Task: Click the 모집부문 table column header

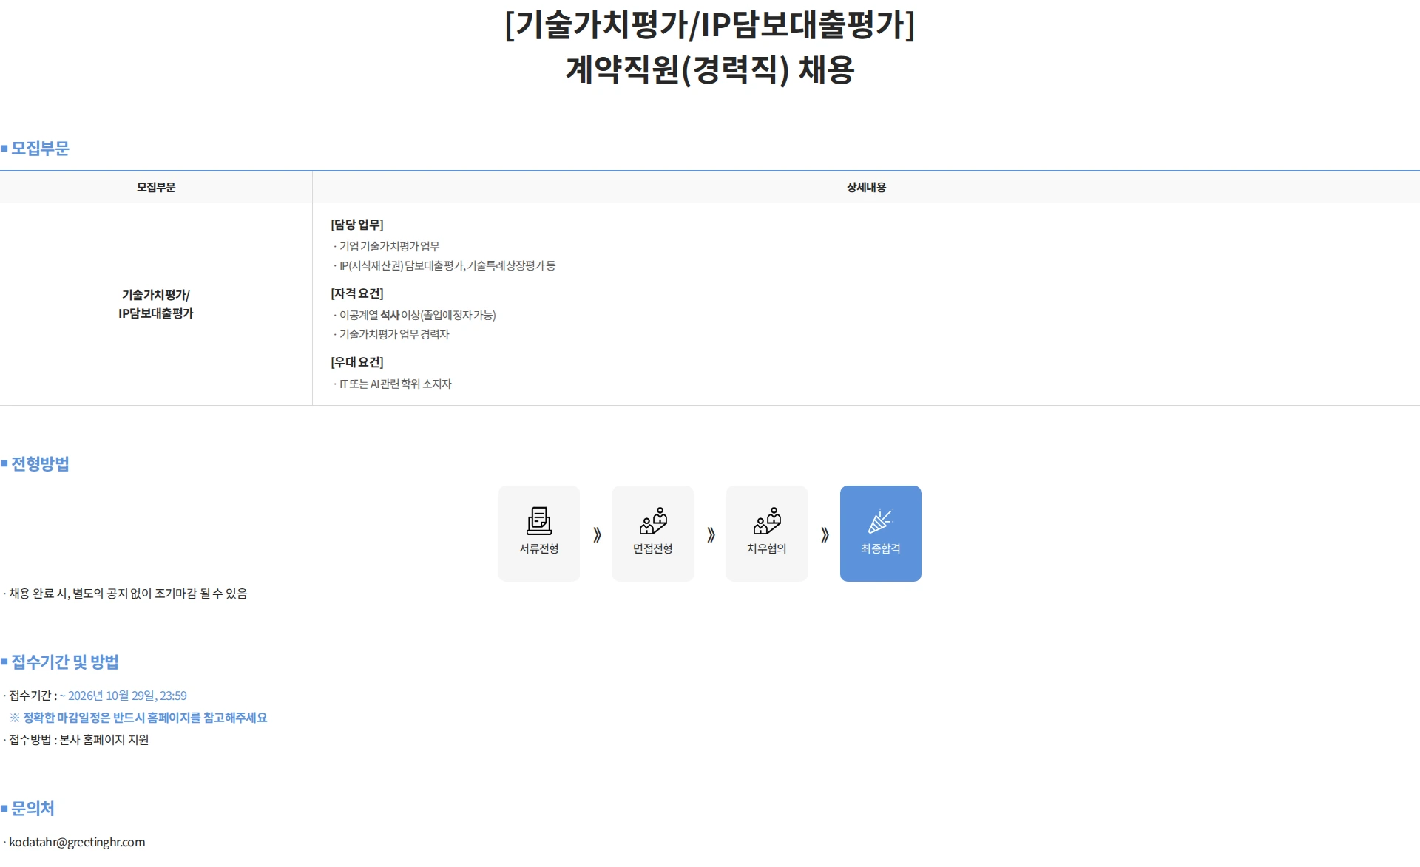Action: (156, 188)
